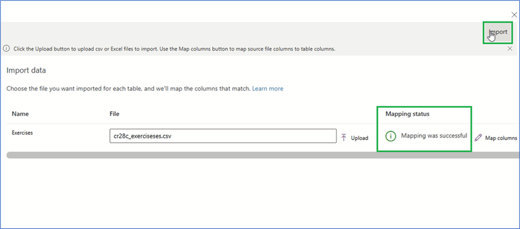Image resolution: width=520 pixels, height=229 pixels.
Task: Select the 'Mapping was successful' status text
Action: tap(434, 136)
